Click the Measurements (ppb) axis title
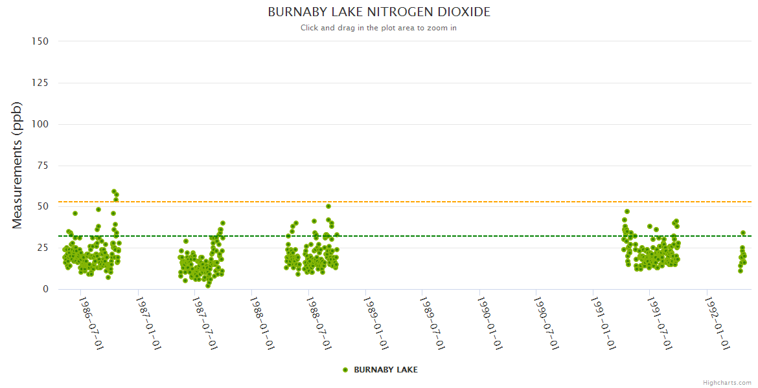Image resolution: width=758 pixels, height=388 pixels. (17, 165)
